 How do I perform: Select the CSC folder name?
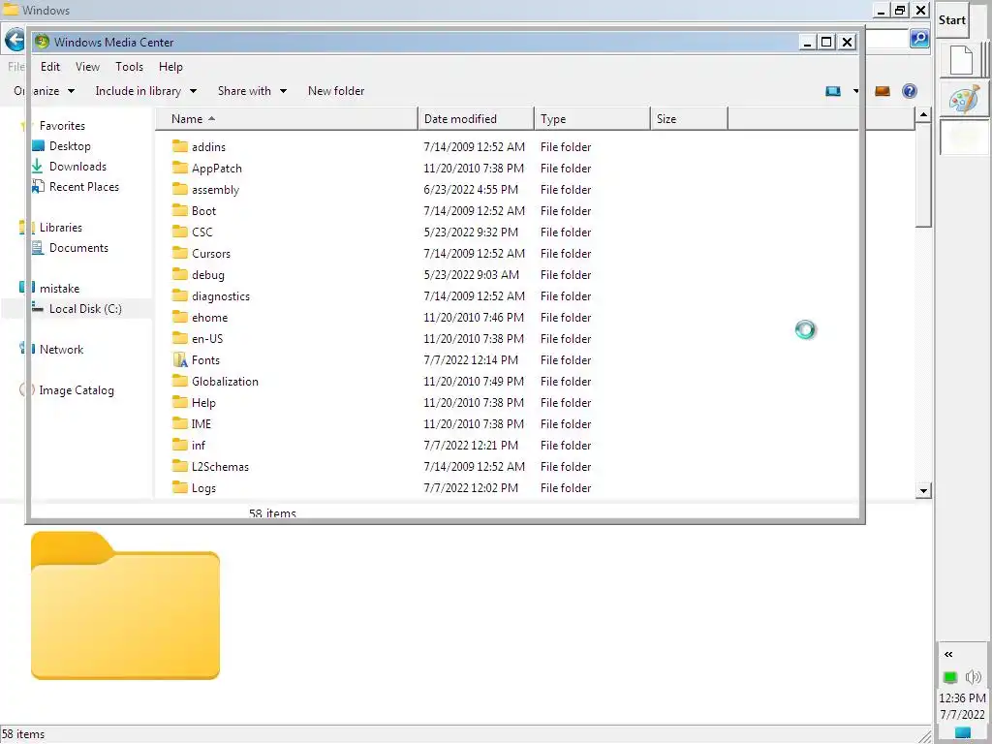pos(201,232)
